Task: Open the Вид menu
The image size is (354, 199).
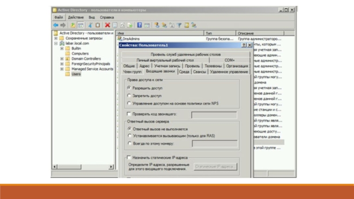Action: coord(92,17)
